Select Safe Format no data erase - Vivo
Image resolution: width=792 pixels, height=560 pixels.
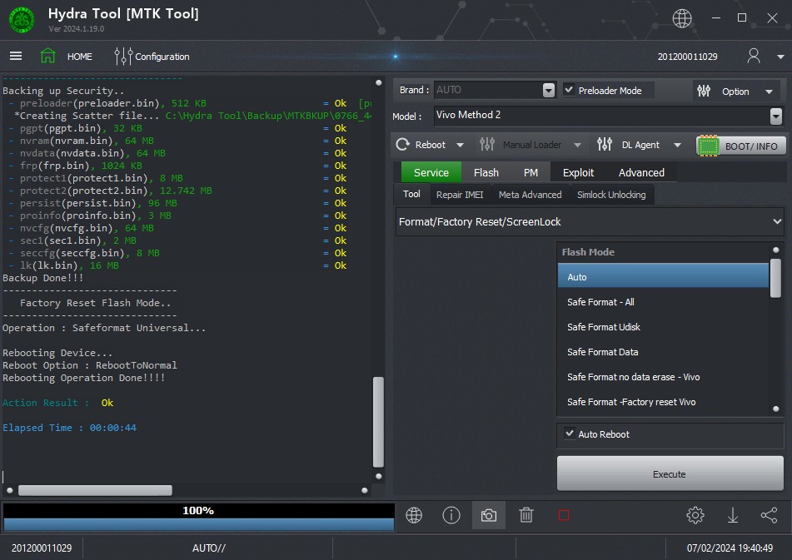pos(663,377)
